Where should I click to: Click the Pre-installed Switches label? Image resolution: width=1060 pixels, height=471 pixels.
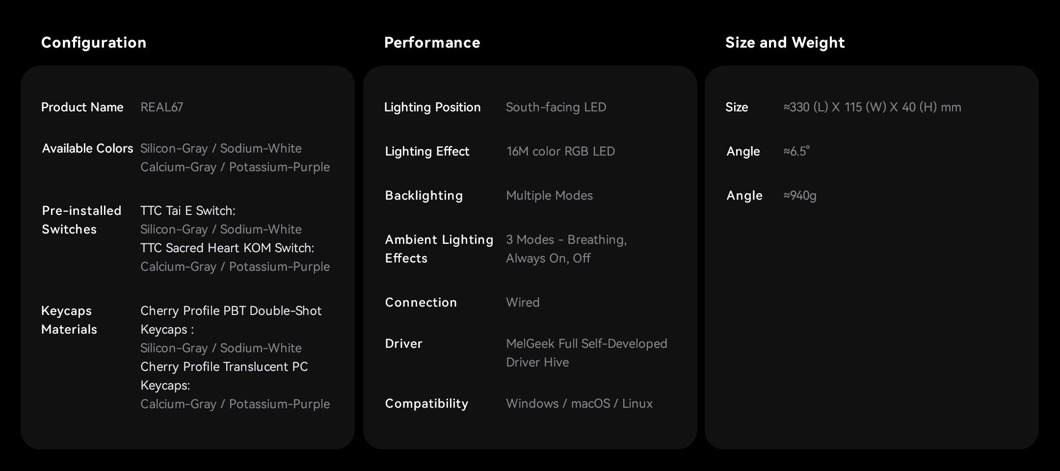[x=81, y=220]
